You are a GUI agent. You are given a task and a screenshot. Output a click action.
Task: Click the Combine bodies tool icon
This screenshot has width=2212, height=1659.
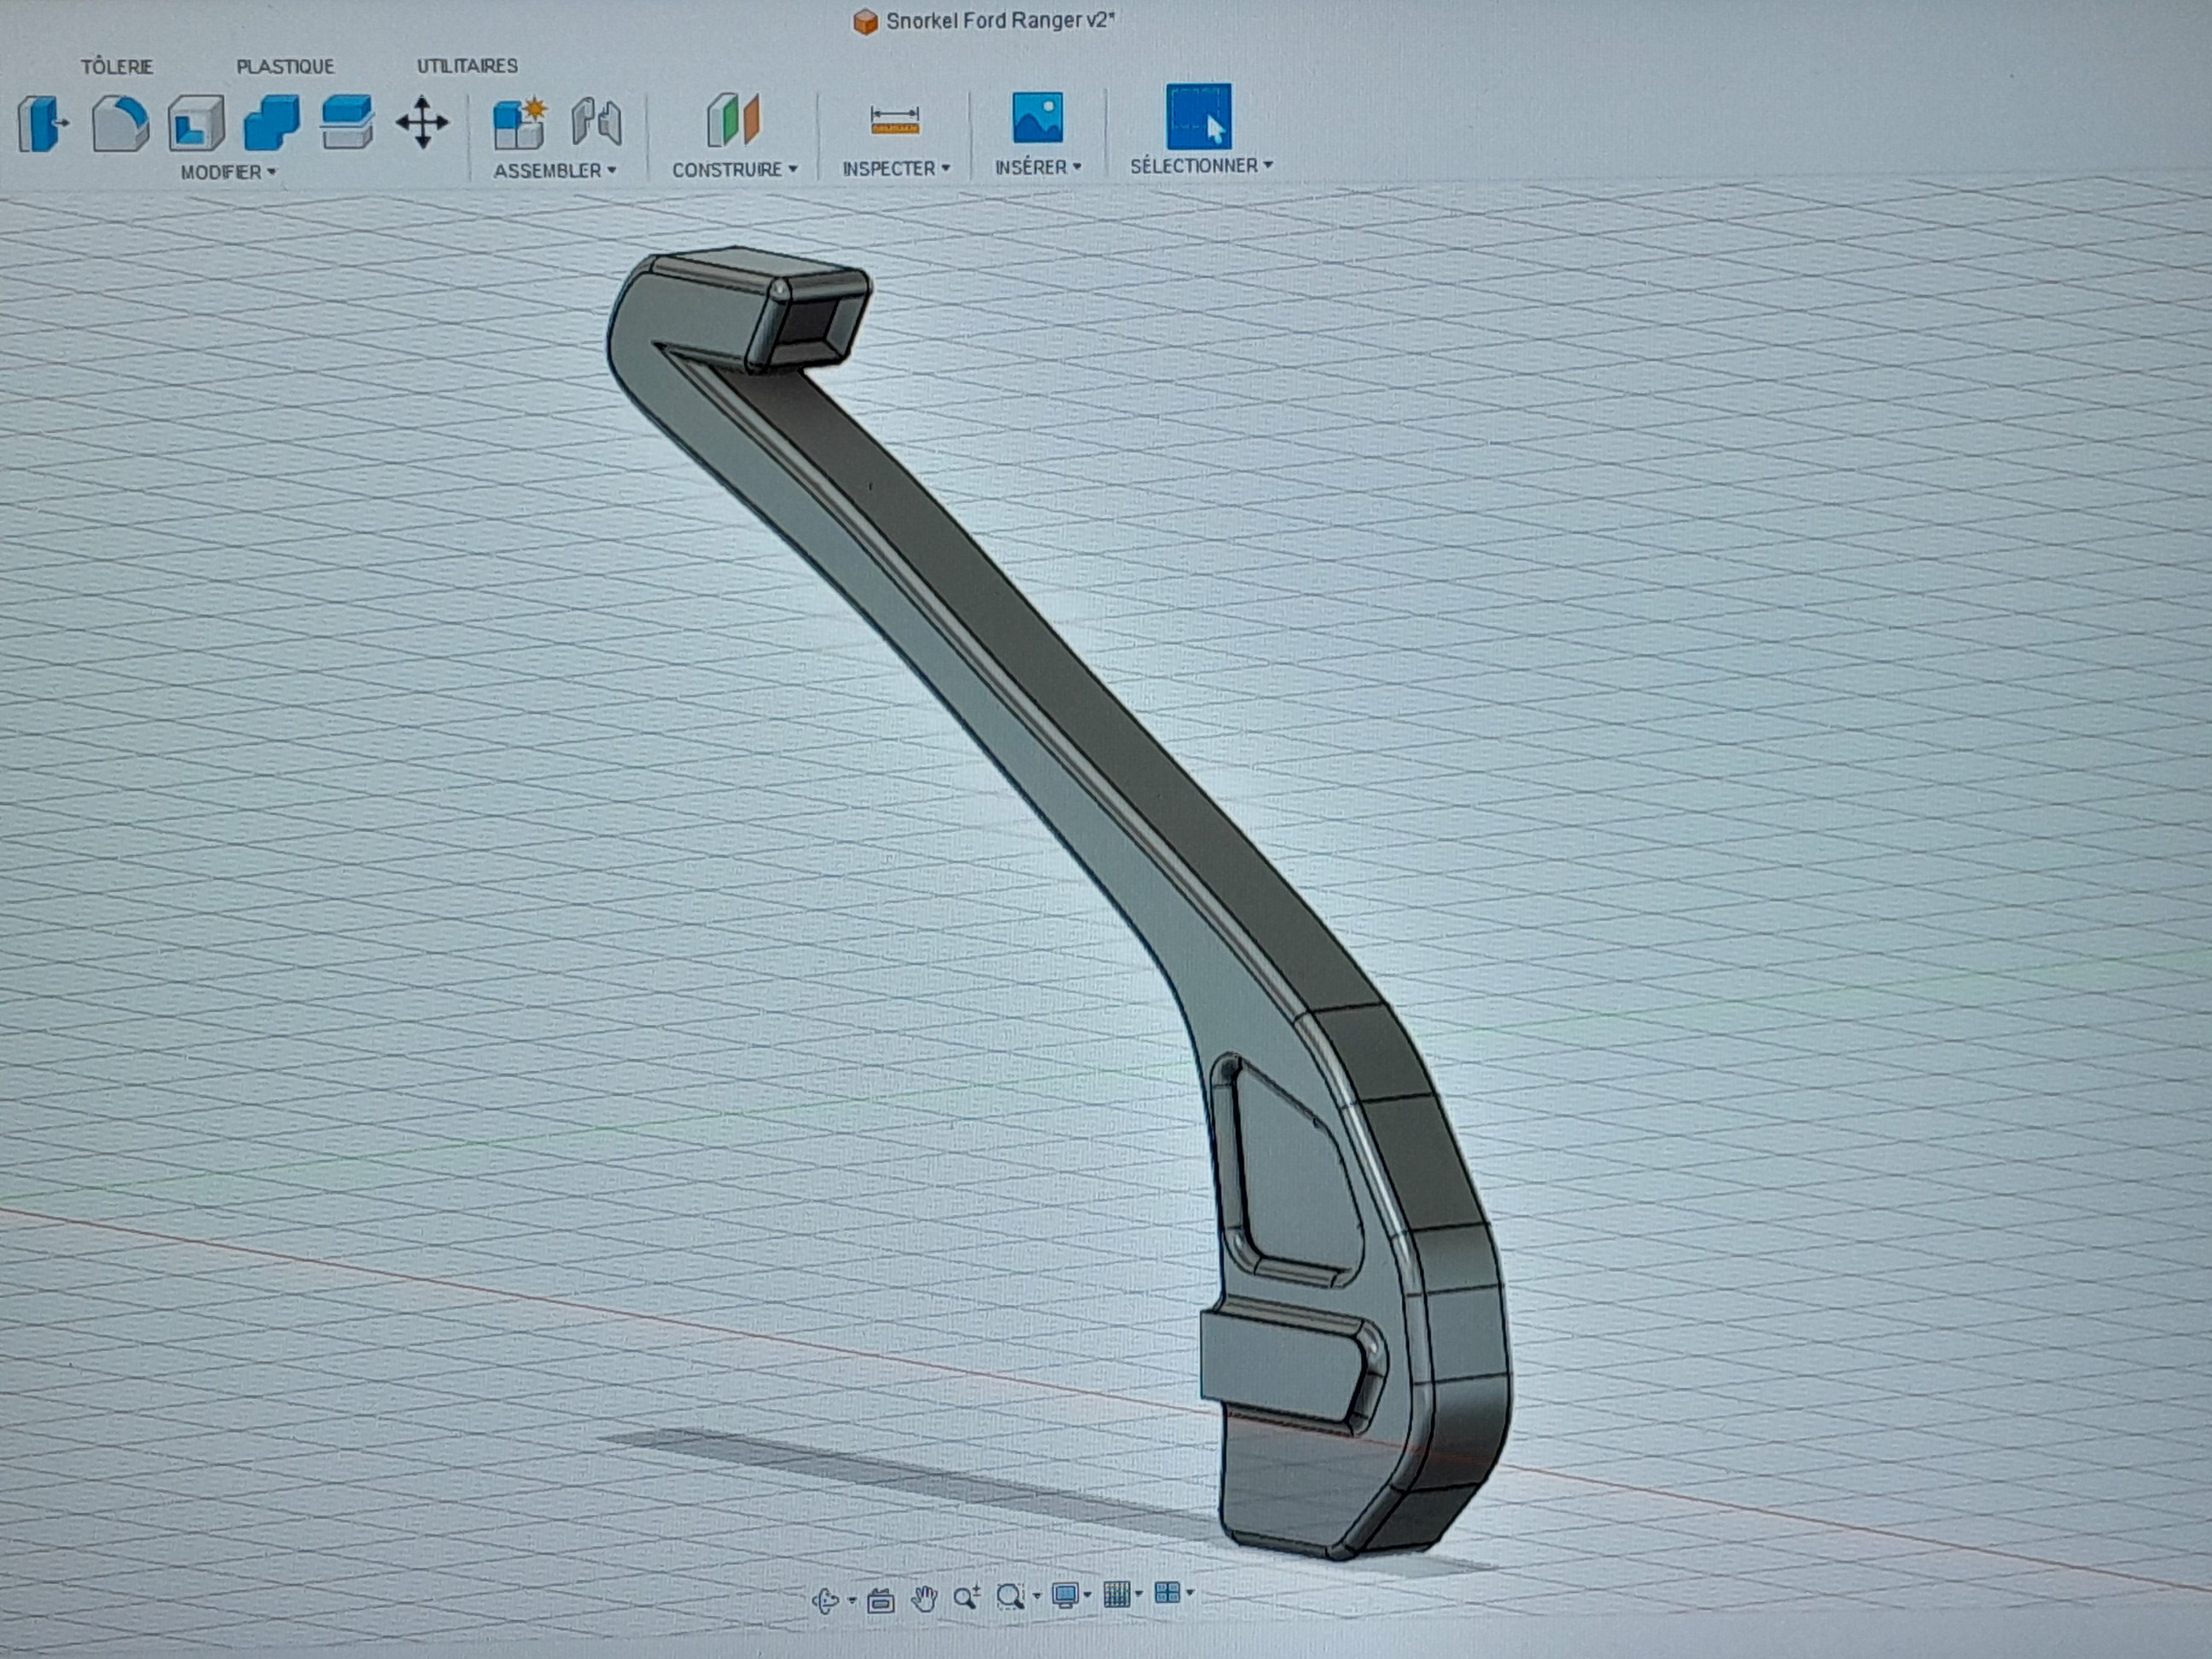[x=271, y=123]
